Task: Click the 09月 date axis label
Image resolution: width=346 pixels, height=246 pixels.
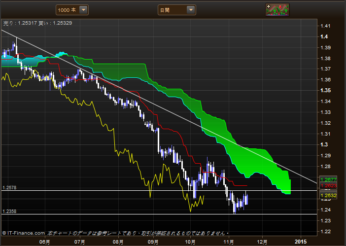Action: [x=153, y=242]
